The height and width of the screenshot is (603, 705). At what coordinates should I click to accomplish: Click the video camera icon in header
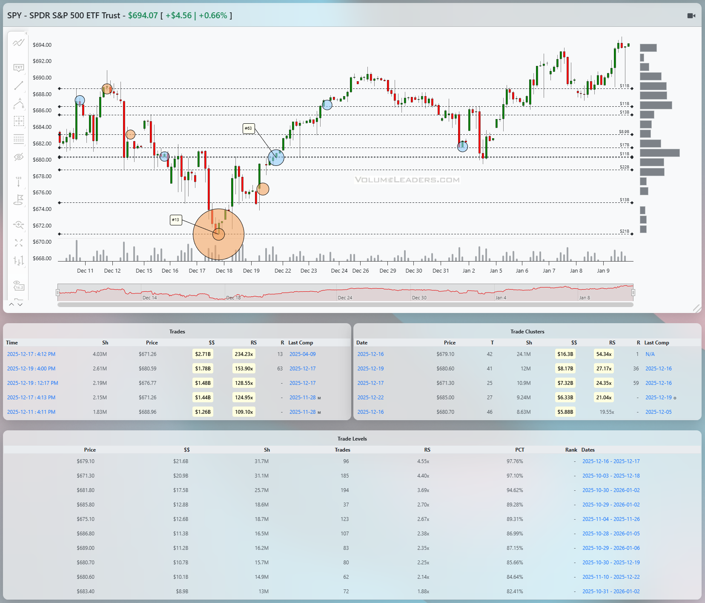(x=691, y=16)
